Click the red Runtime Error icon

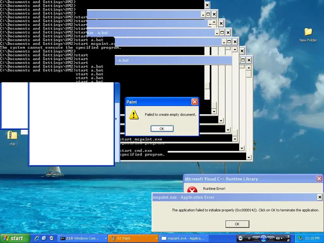pyautogui.click(x=192, y=190)
